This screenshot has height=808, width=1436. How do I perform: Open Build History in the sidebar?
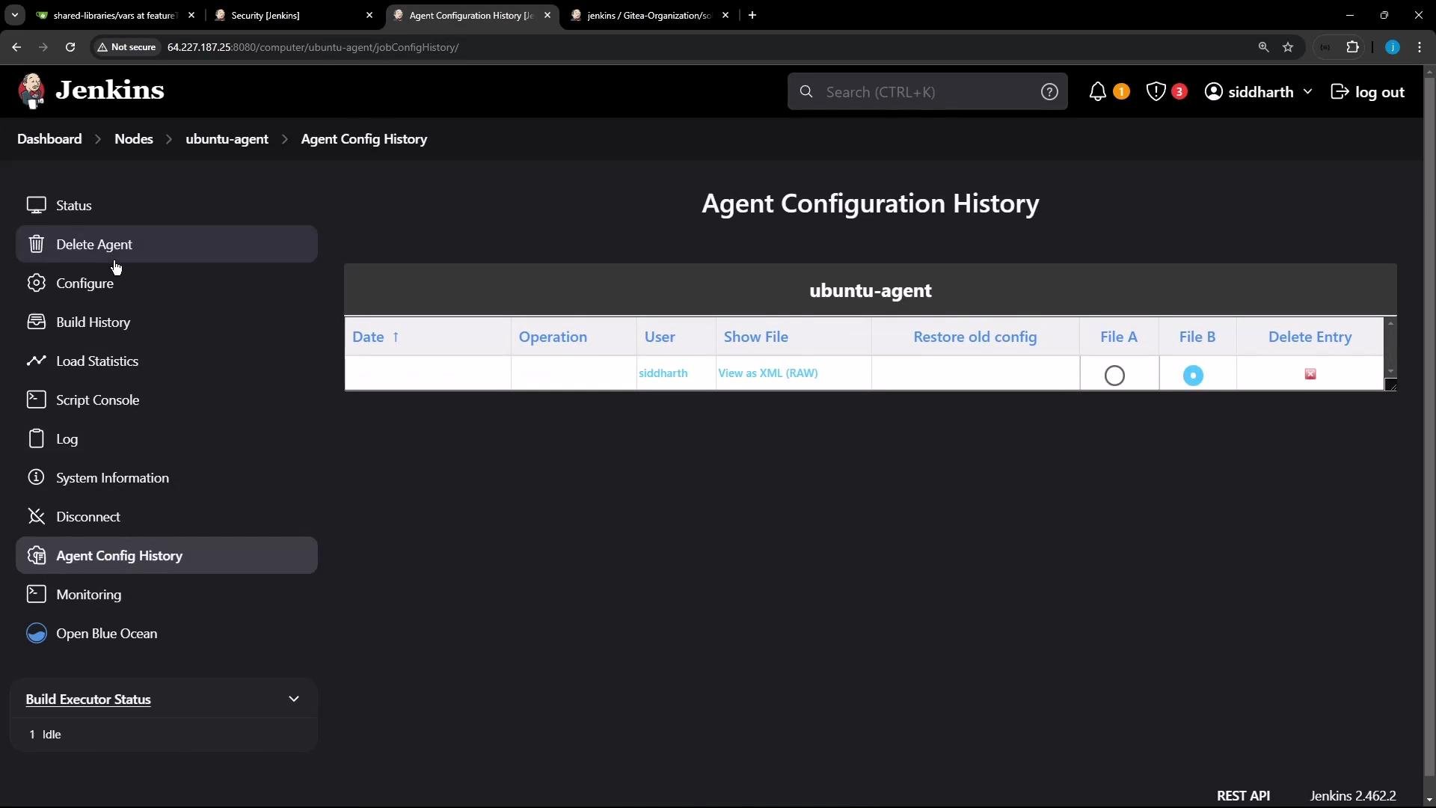(166, 322)
